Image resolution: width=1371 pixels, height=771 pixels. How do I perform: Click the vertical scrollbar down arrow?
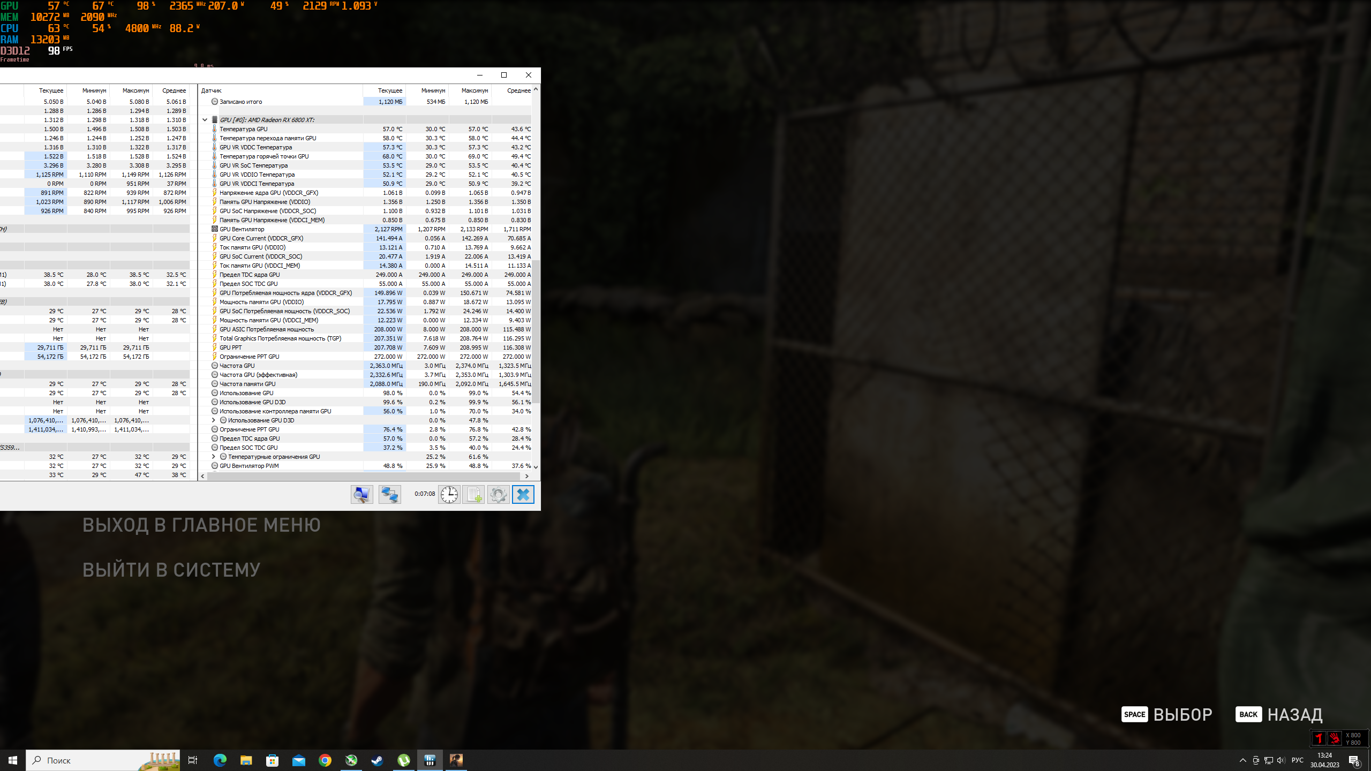[x=536, y=467]
